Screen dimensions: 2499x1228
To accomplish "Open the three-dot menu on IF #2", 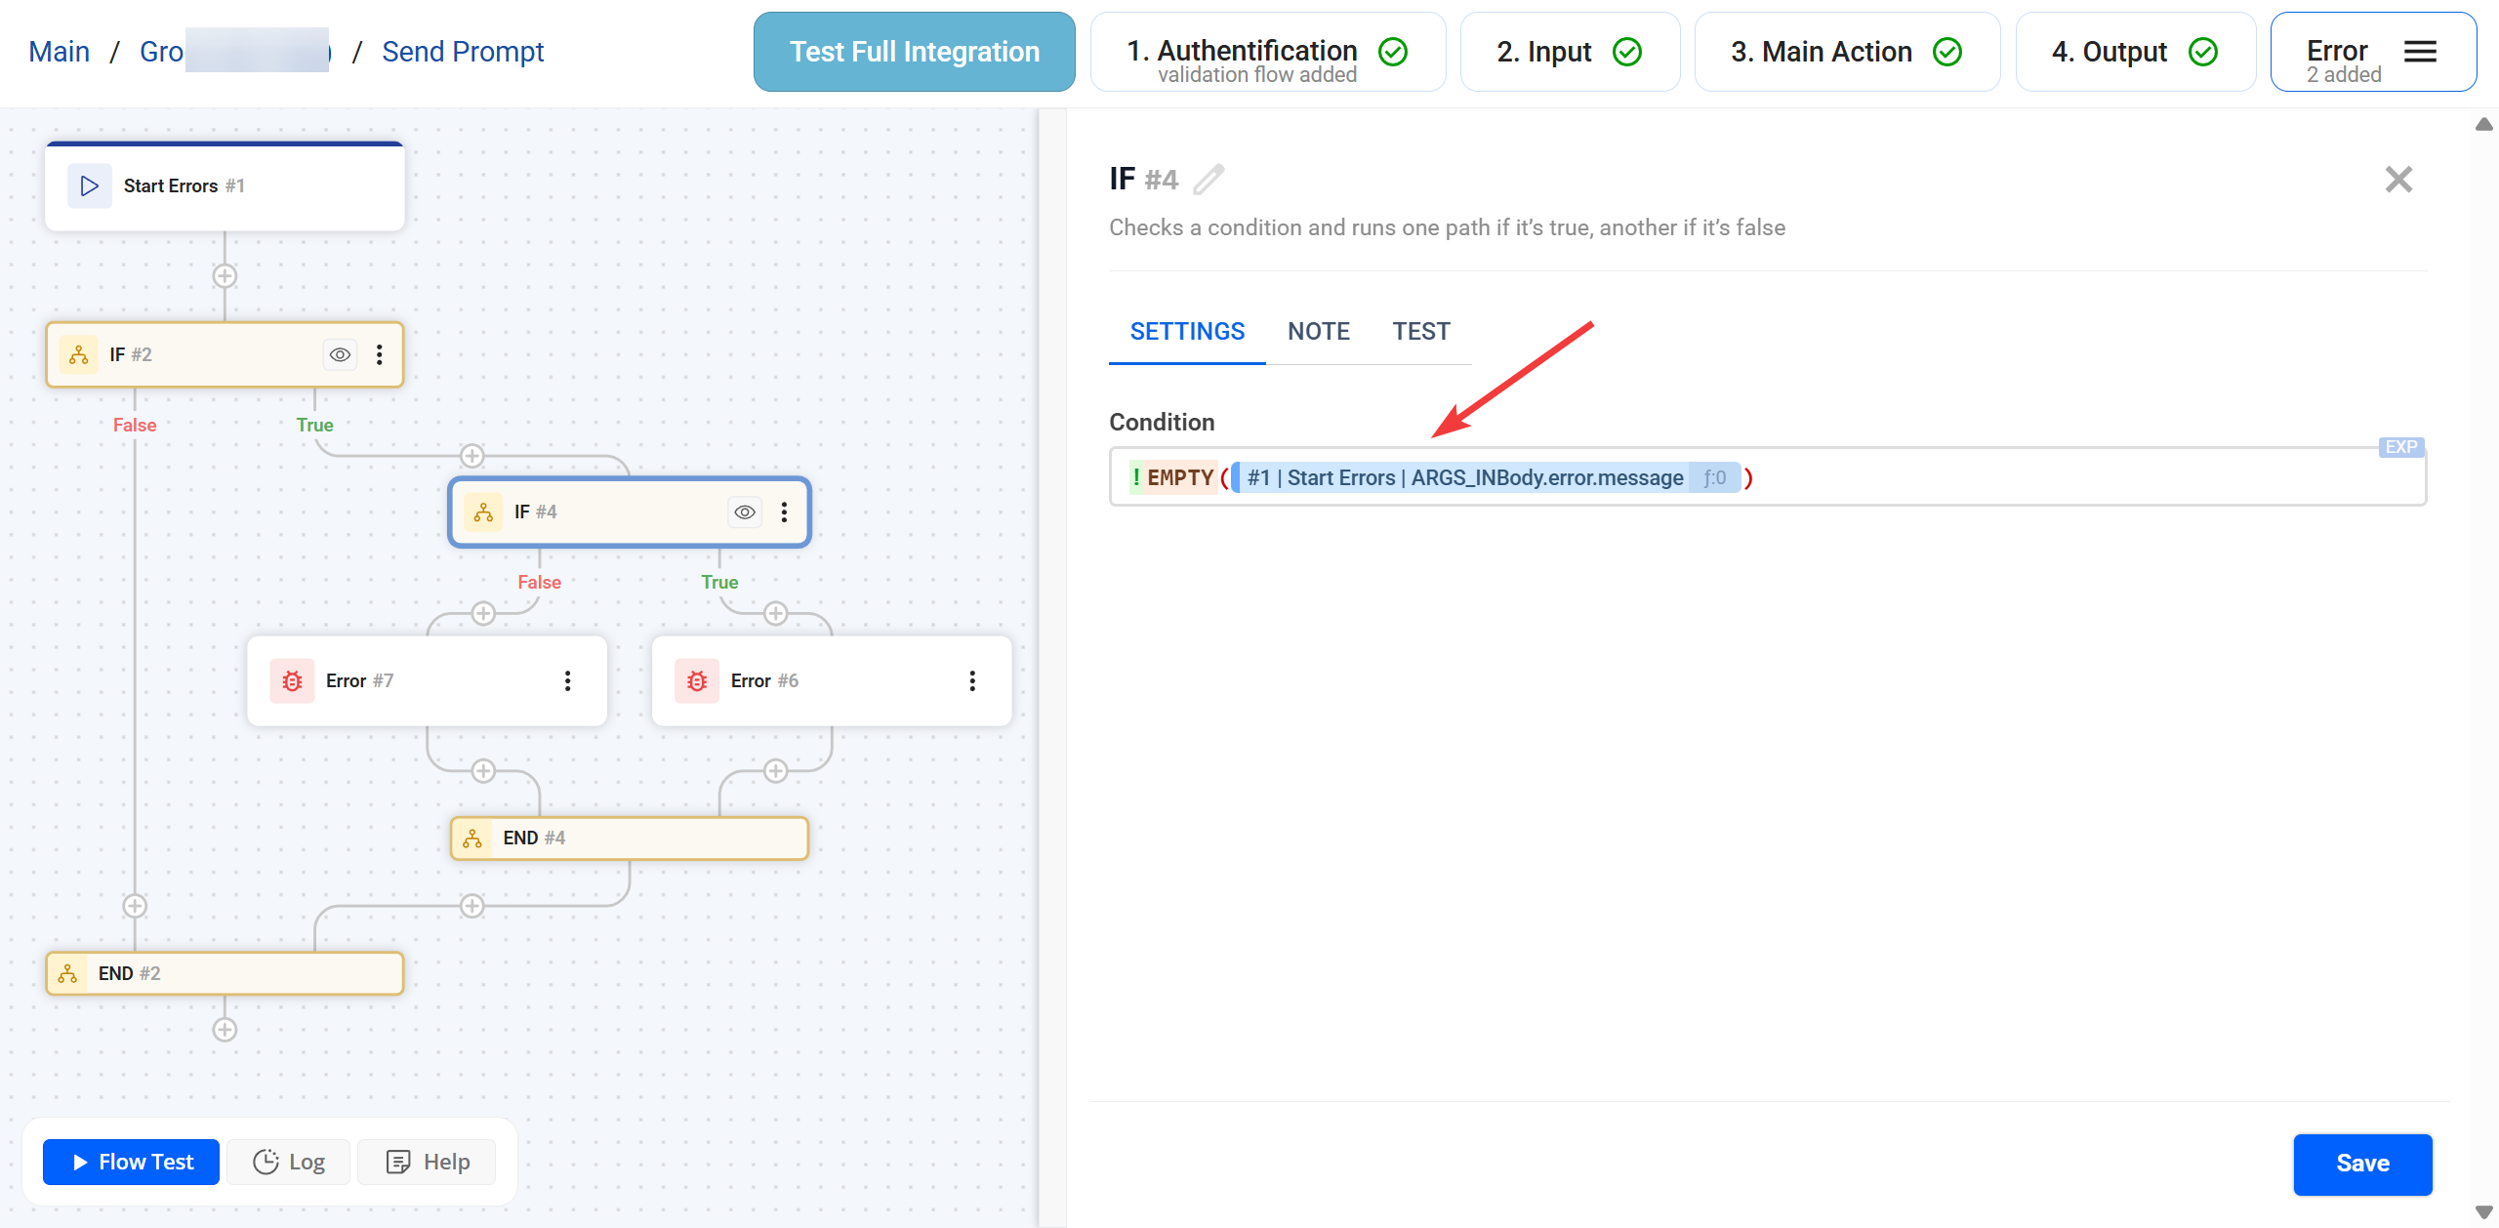I will point(380,354).
